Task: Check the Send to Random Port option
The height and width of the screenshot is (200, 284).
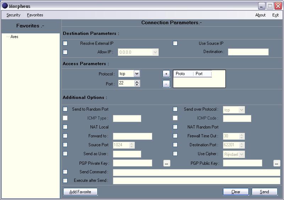Action: pos(65,109)
